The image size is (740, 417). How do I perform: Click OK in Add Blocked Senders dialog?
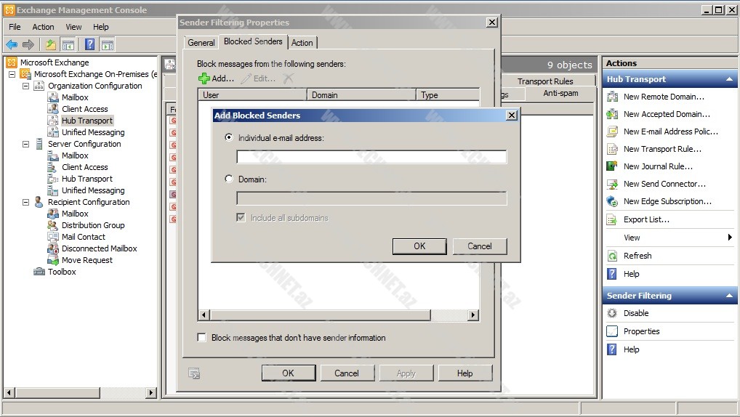click(419, 246)
